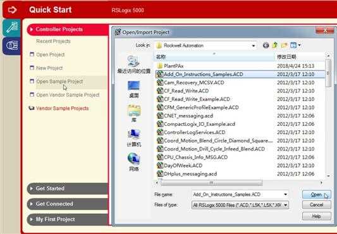Click the Help button in dialog
This screenshot has height=234, width=337.
pos(317,216)
